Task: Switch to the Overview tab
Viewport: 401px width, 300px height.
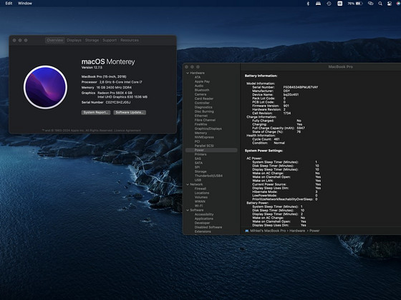Action: tap(54, 40)
